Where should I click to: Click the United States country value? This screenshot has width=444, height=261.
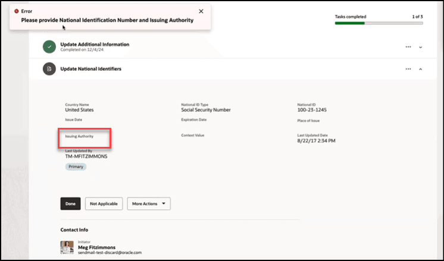(x=79, y=110)
